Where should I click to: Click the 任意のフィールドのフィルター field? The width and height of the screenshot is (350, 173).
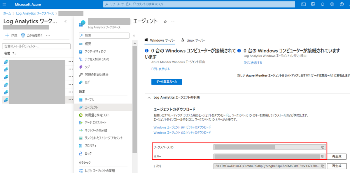tap(36, 46)
